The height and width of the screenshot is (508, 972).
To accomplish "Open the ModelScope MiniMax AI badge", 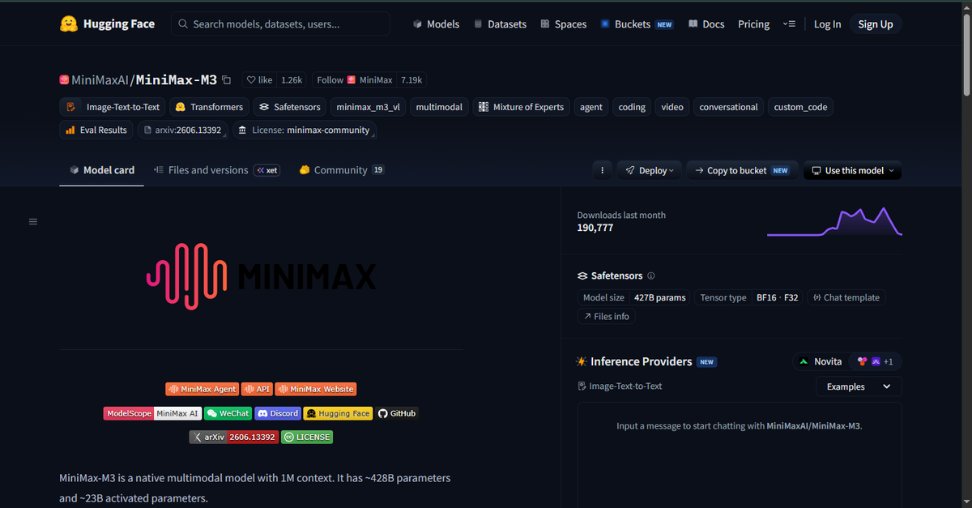I will (152, 413).
